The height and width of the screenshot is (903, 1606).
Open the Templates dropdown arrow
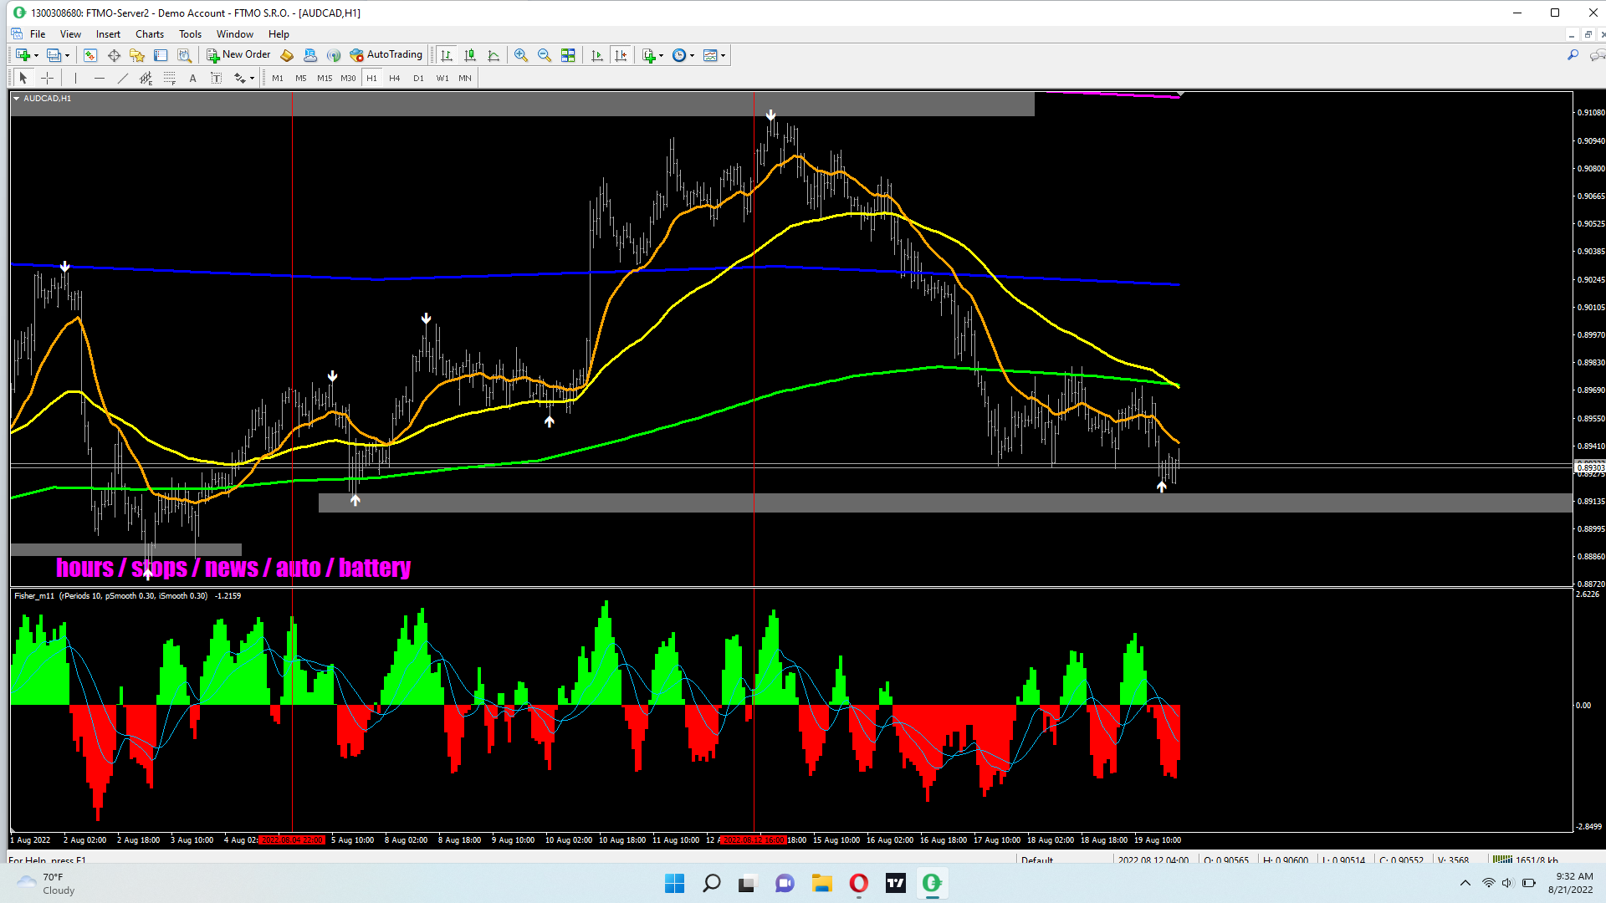click(723, 55)
